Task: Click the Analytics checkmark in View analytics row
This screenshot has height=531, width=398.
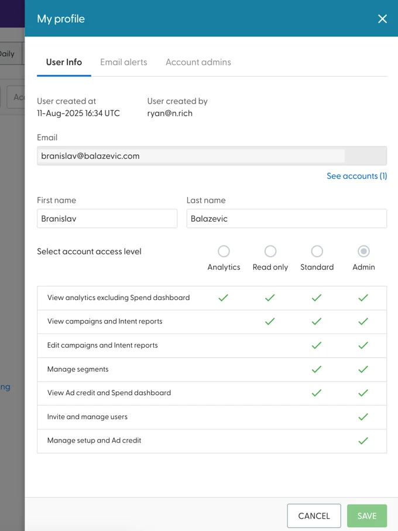Action: pos(223,298)
